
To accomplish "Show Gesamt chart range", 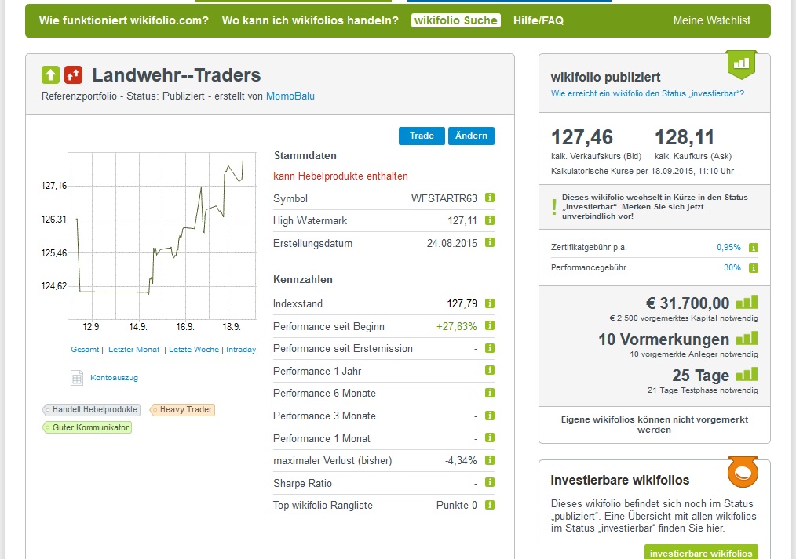I will pyautogui.click(x=85, y=350).
